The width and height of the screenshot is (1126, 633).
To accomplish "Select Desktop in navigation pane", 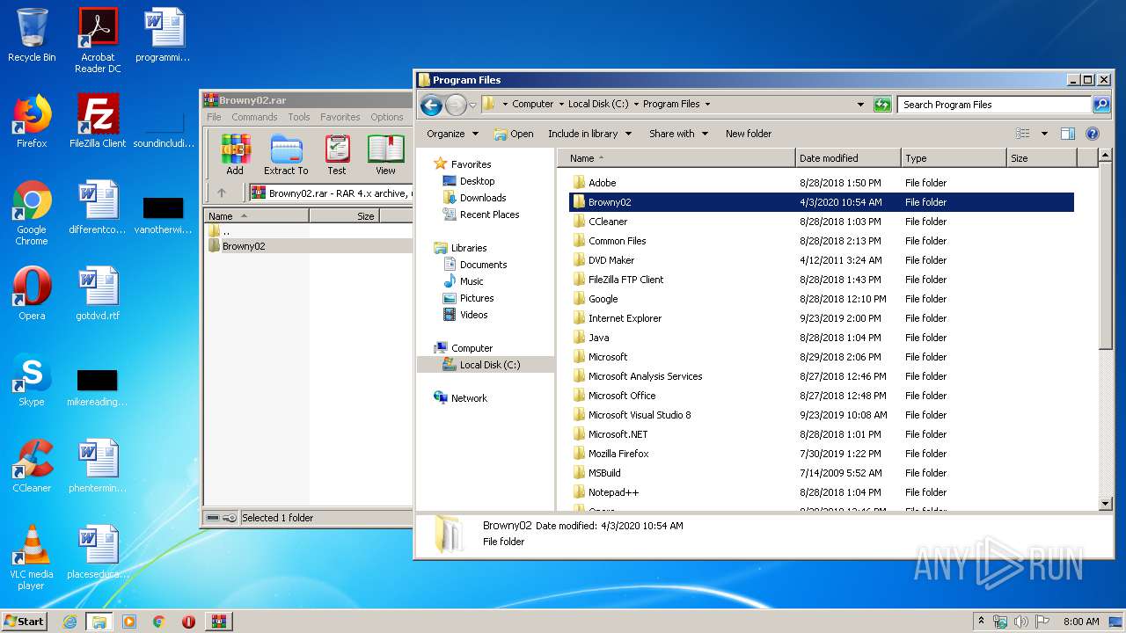I will [x=477, y=181].
